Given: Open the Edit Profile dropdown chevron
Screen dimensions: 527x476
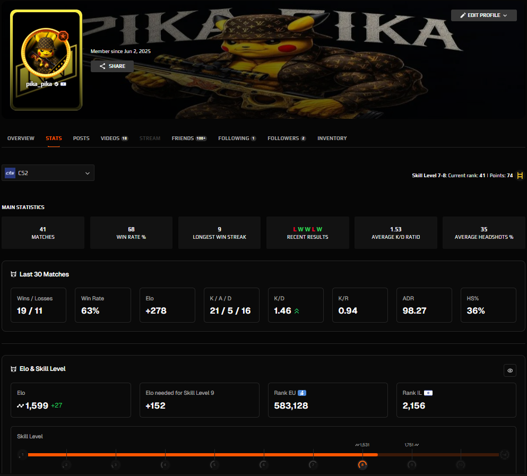Looking at the screenshot, I should pos(505,15).
